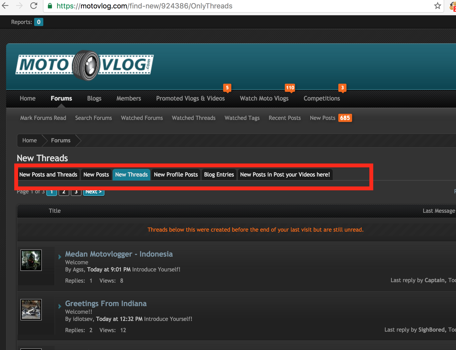This screenshot has width=456, height=350.
Task: Bookmark the page with the star icon
Action: pyautogui.click(x=438, y=6)
